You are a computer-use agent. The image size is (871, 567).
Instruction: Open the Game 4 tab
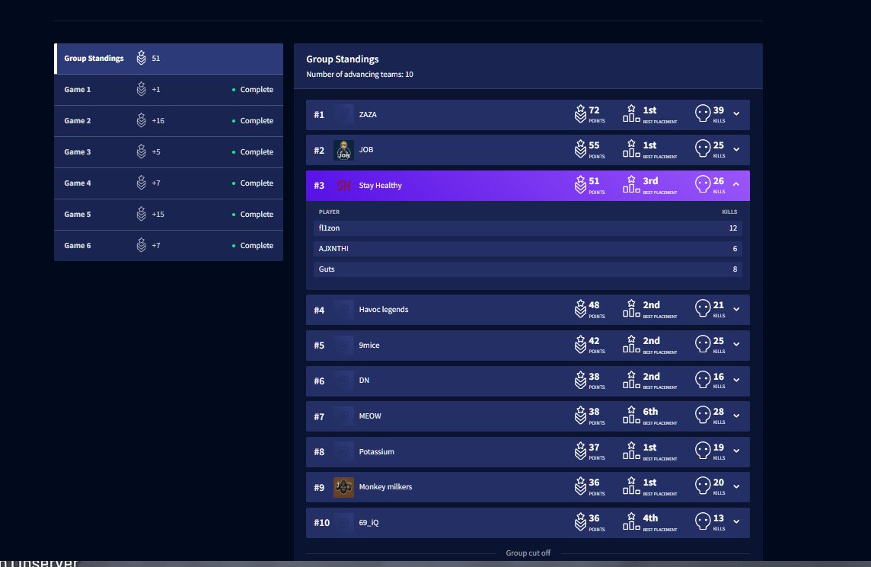coord(168,183)
